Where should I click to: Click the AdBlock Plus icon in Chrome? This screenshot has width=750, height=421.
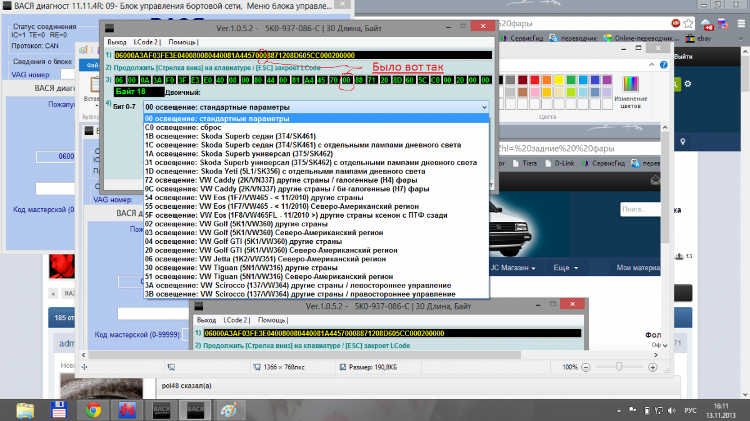676,23
